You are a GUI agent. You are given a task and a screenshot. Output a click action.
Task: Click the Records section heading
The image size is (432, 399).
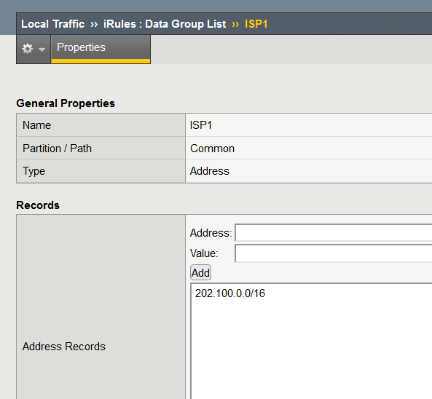(x=38, y=205)
